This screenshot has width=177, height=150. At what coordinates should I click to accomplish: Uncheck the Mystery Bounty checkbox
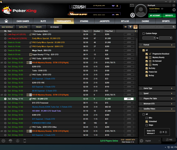tap(147, 58)
